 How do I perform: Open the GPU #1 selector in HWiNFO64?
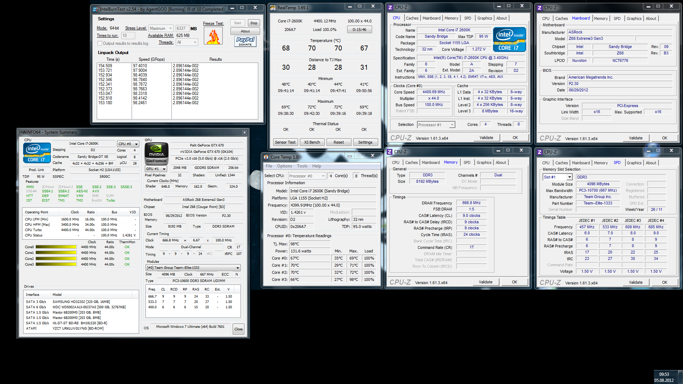point(156,169)
